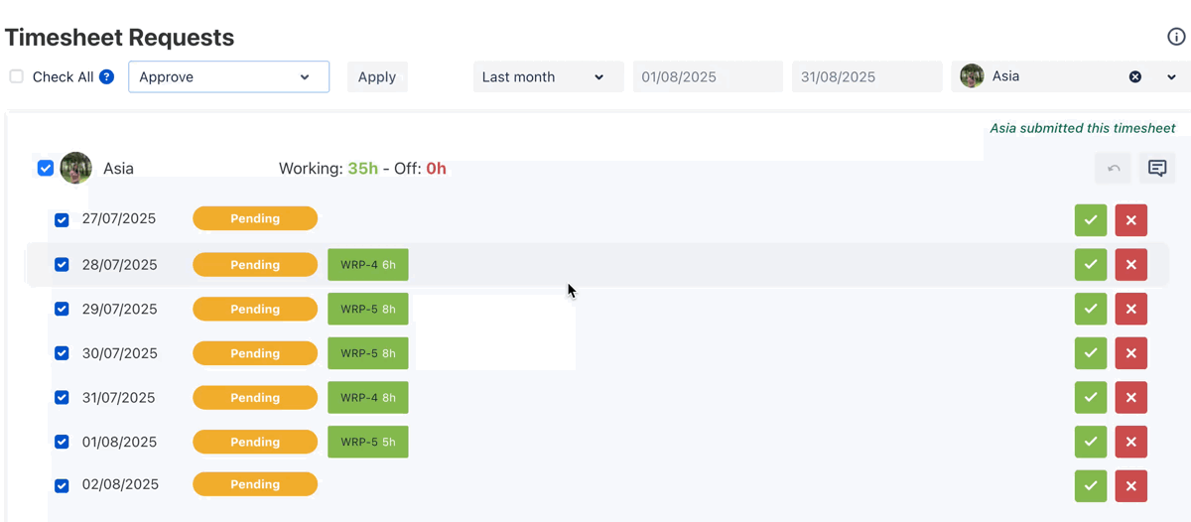Reject the 01/08/2025 timesheet entry

(1130, 442)
